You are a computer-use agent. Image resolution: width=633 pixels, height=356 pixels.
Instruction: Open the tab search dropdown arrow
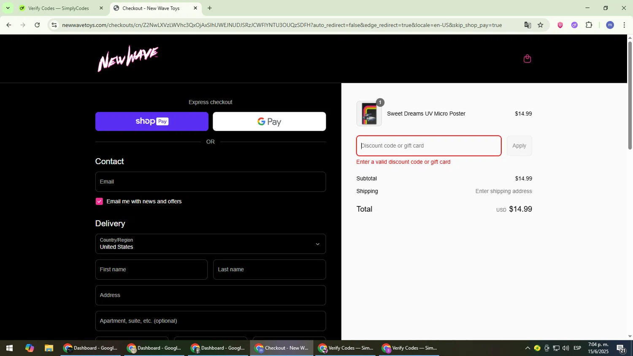click(x=8, y=8)
